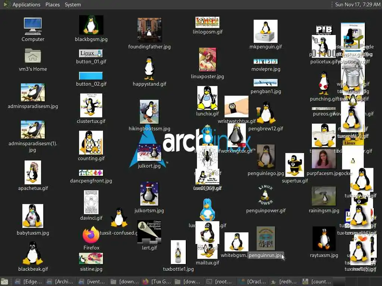Viewport: 382px width, 286px height.
Task: Switch to the [ivent... taskbar window
Action: 93,282
